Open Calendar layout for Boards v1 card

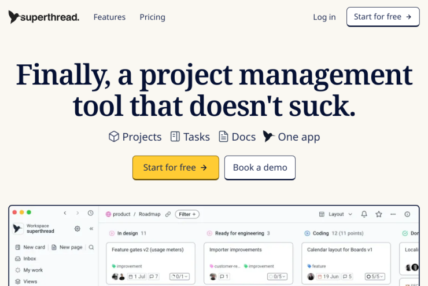click(x=346, y=263)
